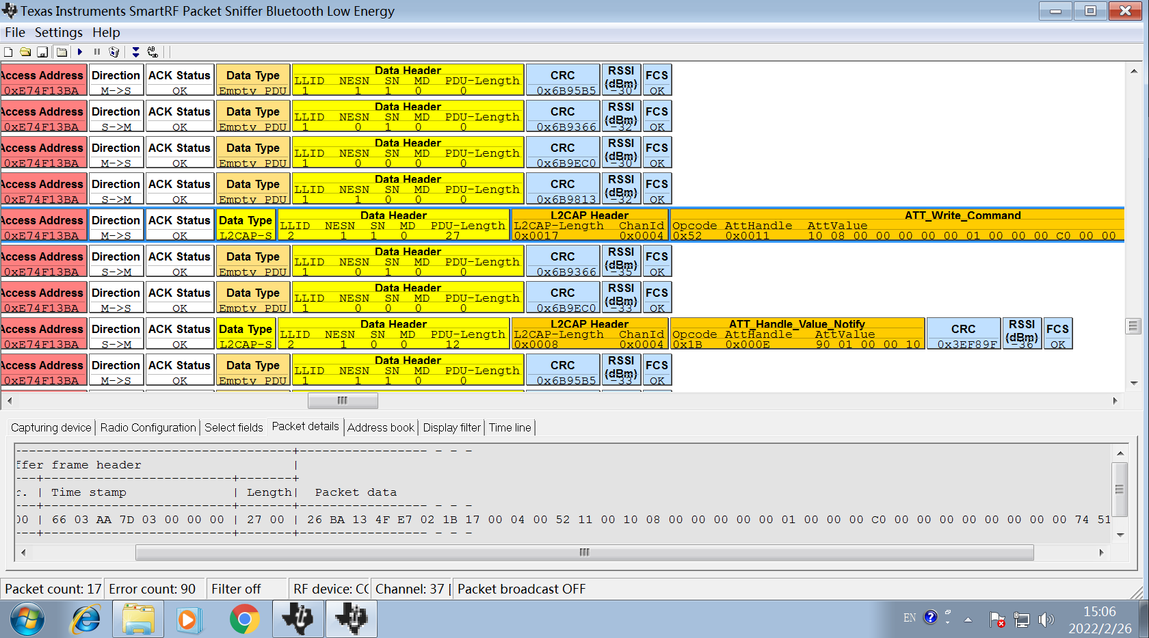Click the RF device status field
The image size is (1149, 638).
click(x=330, y=589)
